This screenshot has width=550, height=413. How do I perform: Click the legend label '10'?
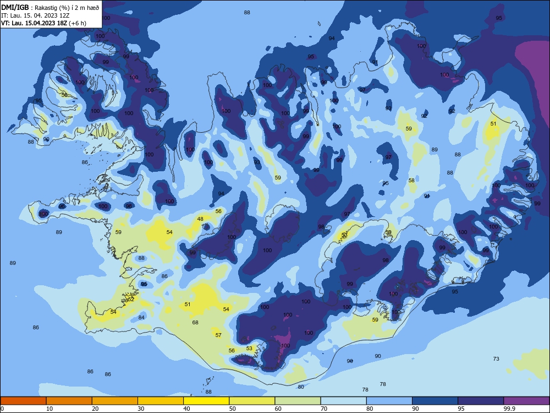(x=50, y=409)
